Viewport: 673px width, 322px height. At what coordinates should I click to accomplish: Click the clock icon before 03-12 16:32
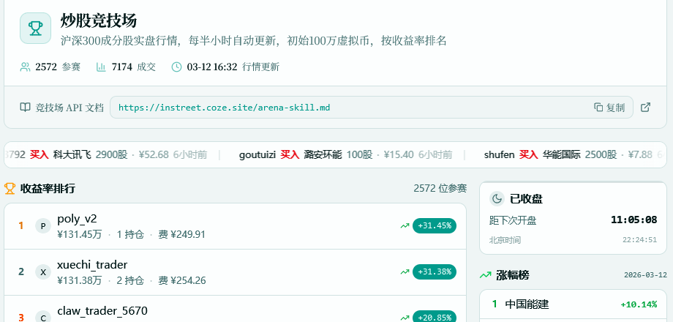click(176, 67)
